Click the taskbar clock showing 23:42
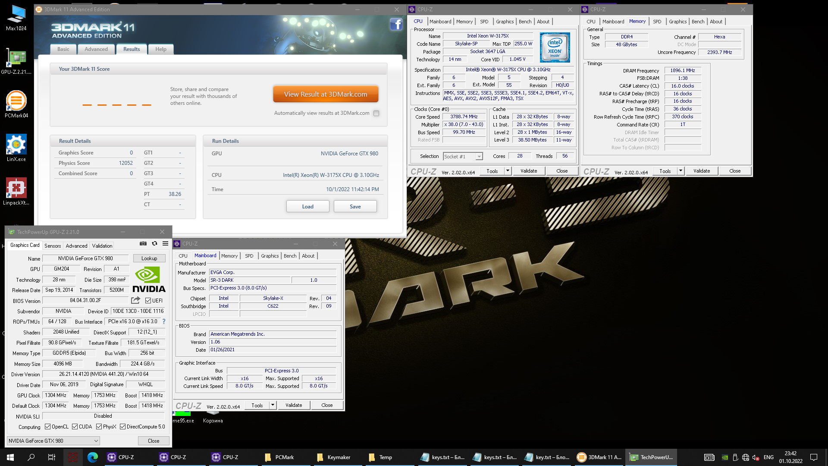 pyautogui.click(x=790, y=457)
